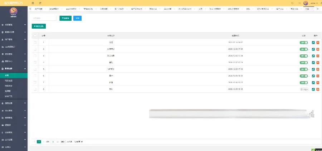Go to page 1 in pagination
Image resolution: width=322 pixels, height=151 pixels.
39,142
